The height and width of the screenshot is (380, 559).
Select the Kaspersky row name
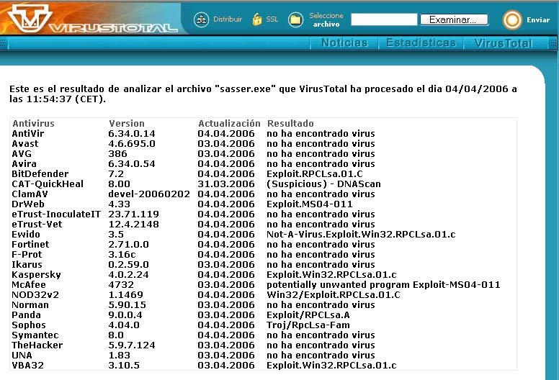[36, 275]
